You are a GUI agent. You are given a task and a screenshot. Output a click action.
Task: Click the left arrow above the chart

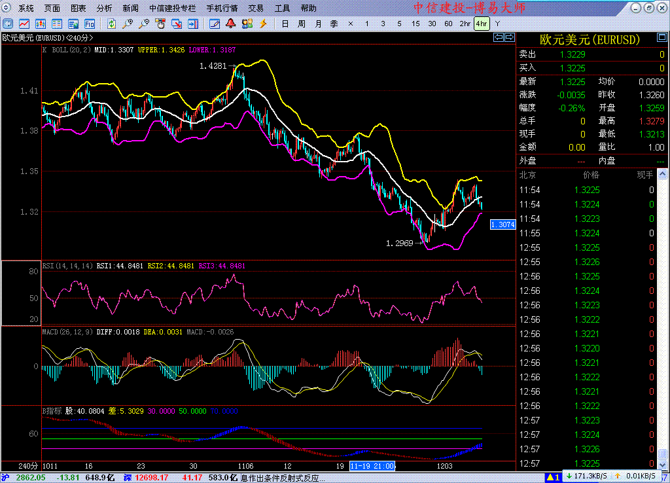pyautogui.click(x=499, y=38)
